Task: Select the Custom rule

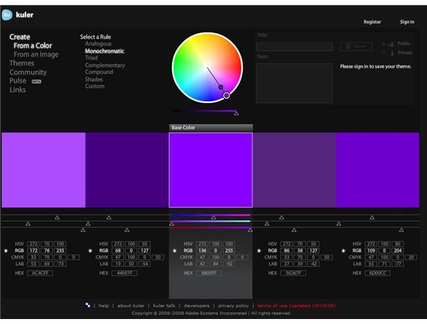Action: pyautogui.click(x=95, y=86)
